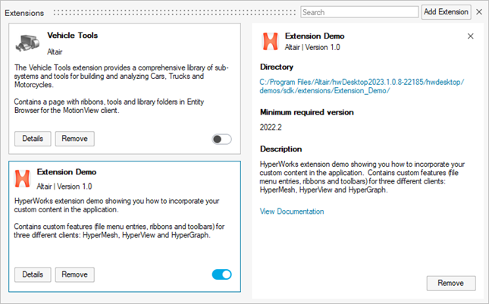This screenshot has width=489, height=304.
Task: Select the Extension Demo card title
Action: click(x=67, y=172)
